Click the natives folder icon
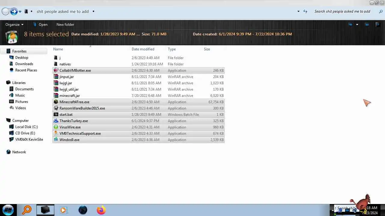Viewport: 385px width, 216px height. (x=56, y=64)
